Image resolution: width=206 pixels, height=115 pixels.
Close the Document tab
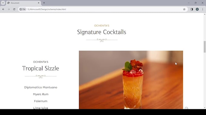(39, 3)
